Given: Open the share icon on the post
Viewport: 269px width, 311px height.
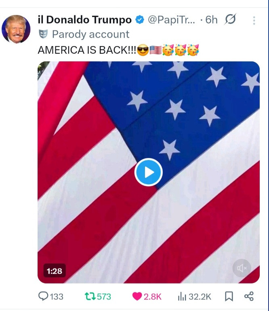Looking at the screenshot, I should coord(249,296).
